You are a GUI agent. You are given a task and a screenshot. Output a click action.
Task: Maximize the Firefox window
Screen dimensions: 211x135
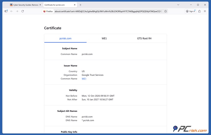point(198,5)
